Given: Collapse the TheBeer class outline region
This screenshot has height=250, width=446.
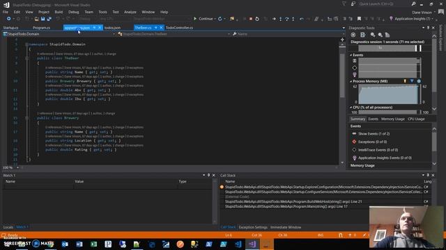Looking at the screenshot, I should (x=27, y=58).
